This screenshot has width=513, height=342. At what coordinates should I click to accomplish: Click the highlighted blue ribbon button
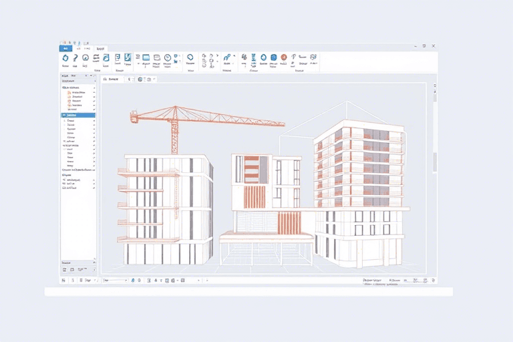[128, 58]
